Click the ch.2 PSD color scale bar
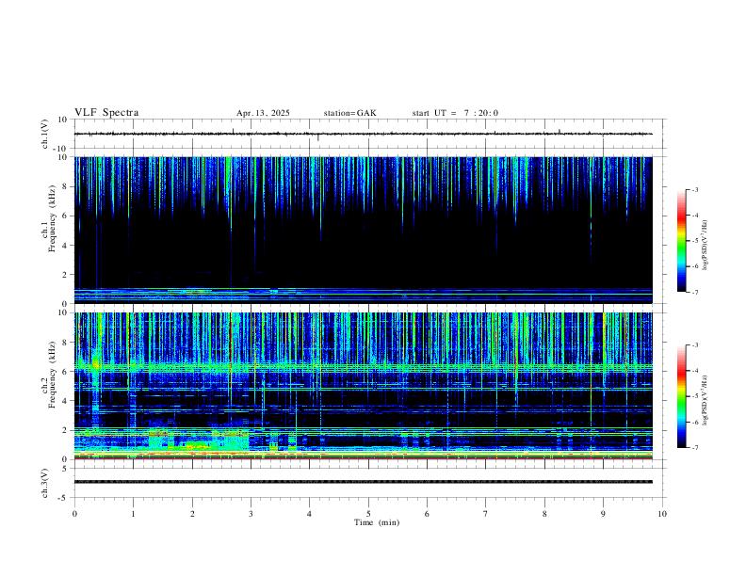746x576 pixels. (682, 396)
